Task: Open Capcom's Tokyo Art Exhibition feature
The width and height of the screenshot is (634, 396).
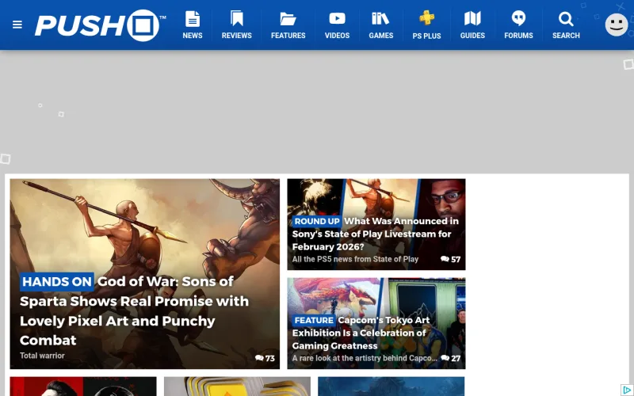Action: 361,333
